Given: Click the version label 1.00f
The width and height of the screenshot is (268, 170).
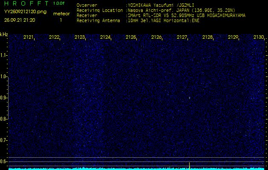Looking at the screenshot, I should coord(59,3).
